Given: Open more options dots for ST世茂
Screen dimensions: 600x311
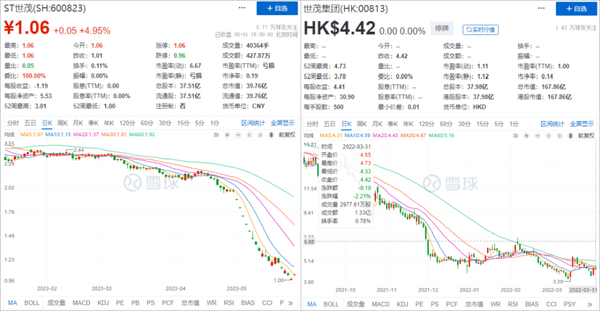Looking at the screenshot, I should click(242, 8).
